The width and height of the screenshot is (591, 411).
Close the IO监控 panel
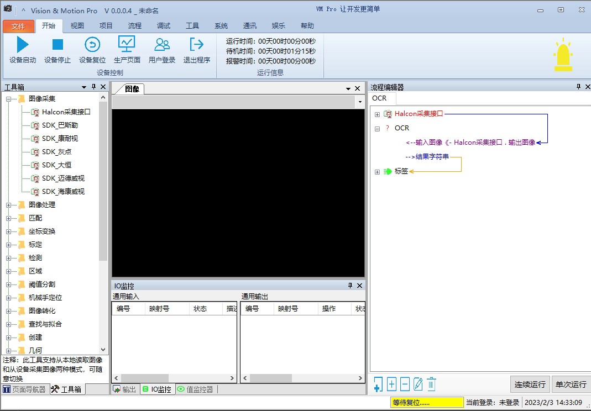(359, 286)
